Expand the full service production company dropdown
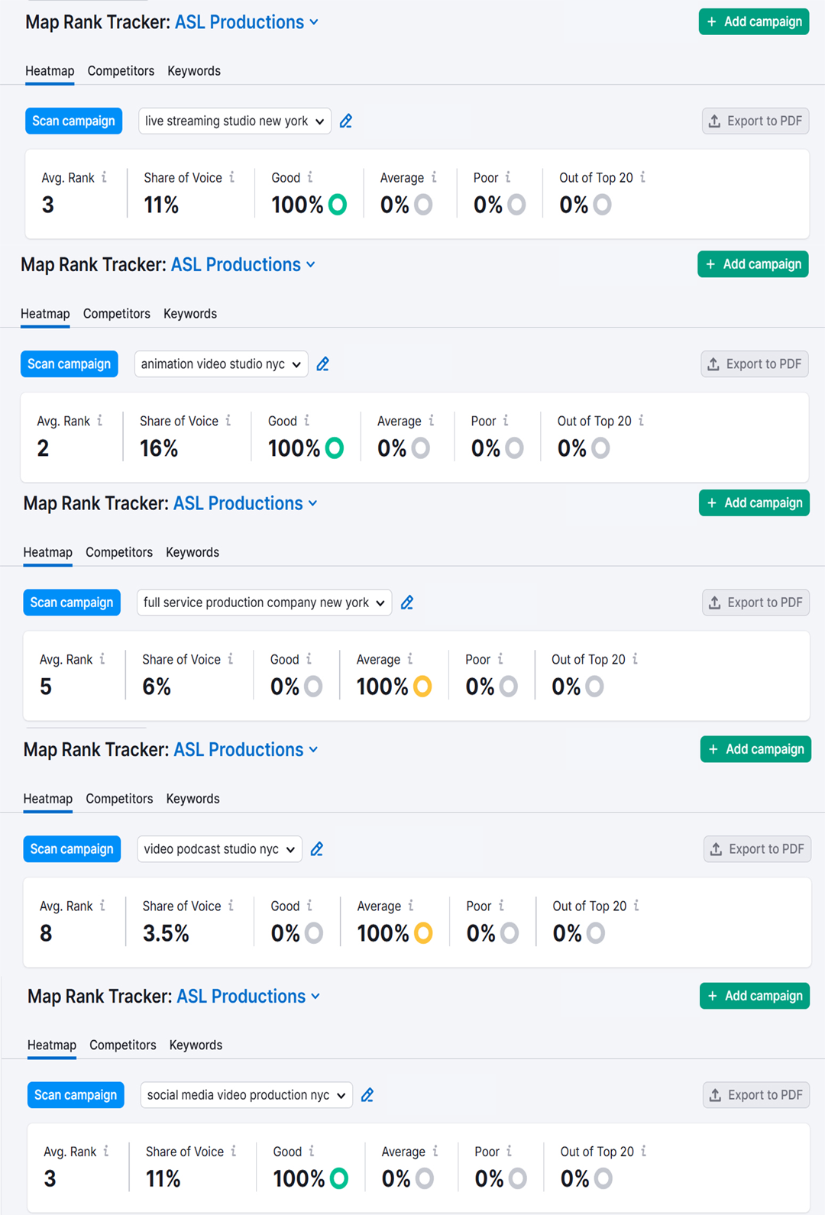The image size is (825, 1215). click(x=264, y=603)
